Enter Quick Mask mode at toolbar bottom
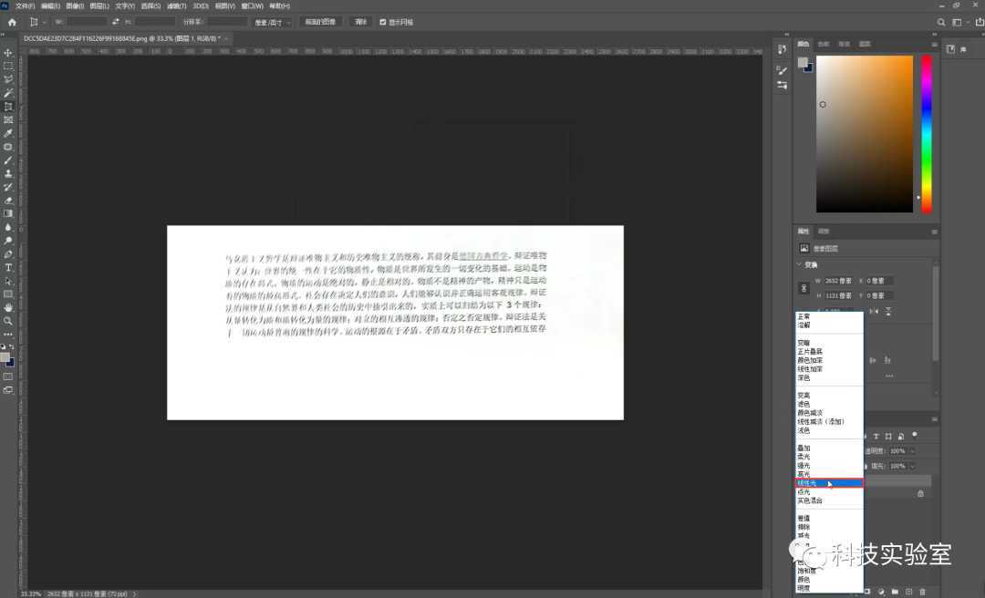Viewport: 985px width, 598px height. [7, 375]
